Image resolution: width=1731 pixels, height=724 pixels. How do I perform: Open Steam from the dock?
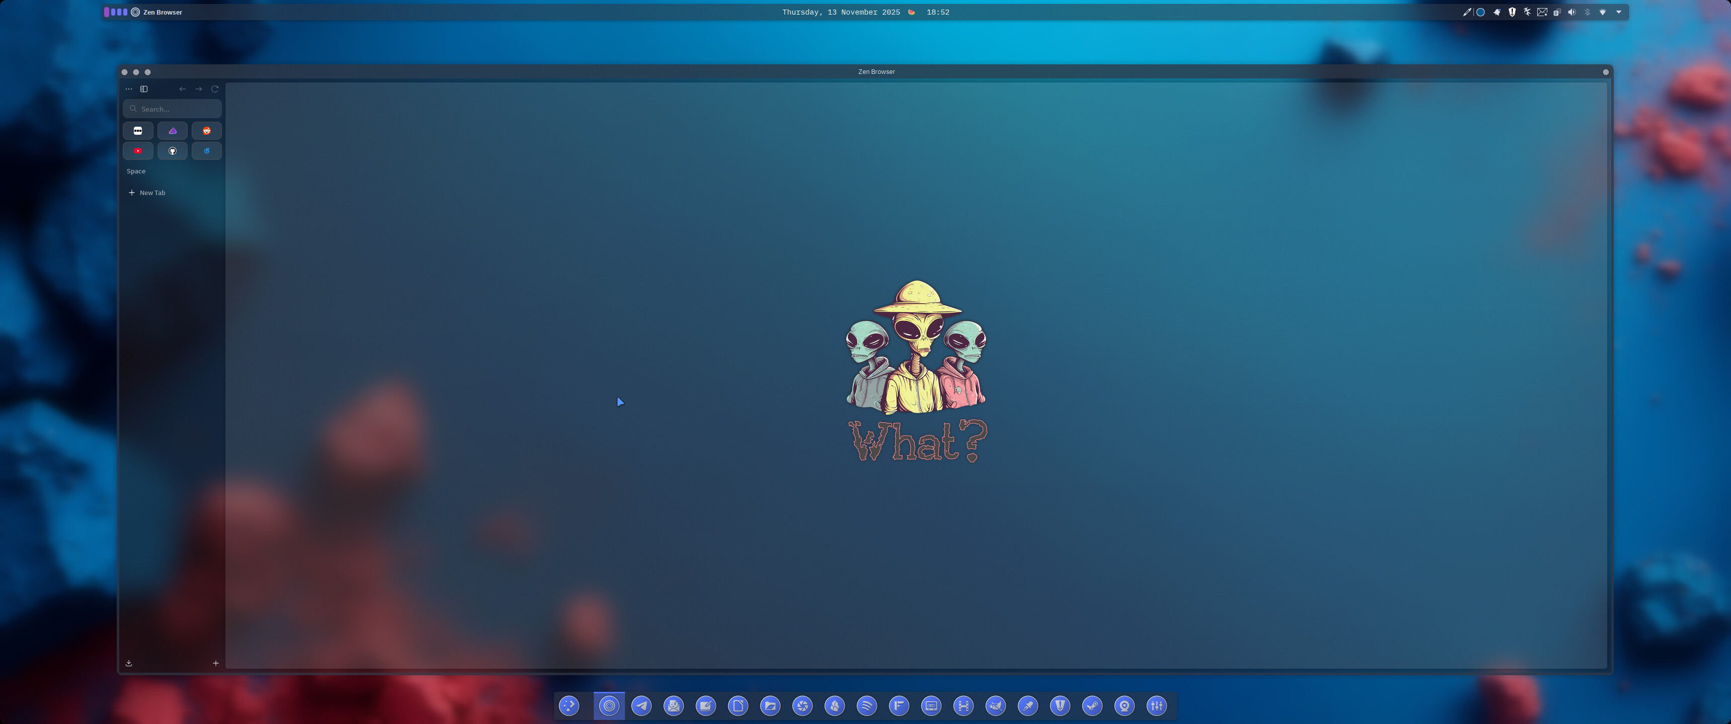tap(1092, 706)
